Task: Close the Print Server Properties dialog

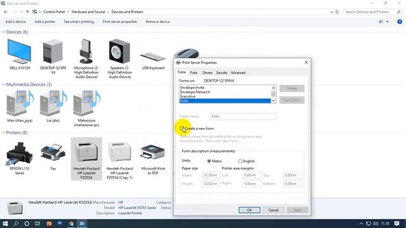Action: [306, 63]
